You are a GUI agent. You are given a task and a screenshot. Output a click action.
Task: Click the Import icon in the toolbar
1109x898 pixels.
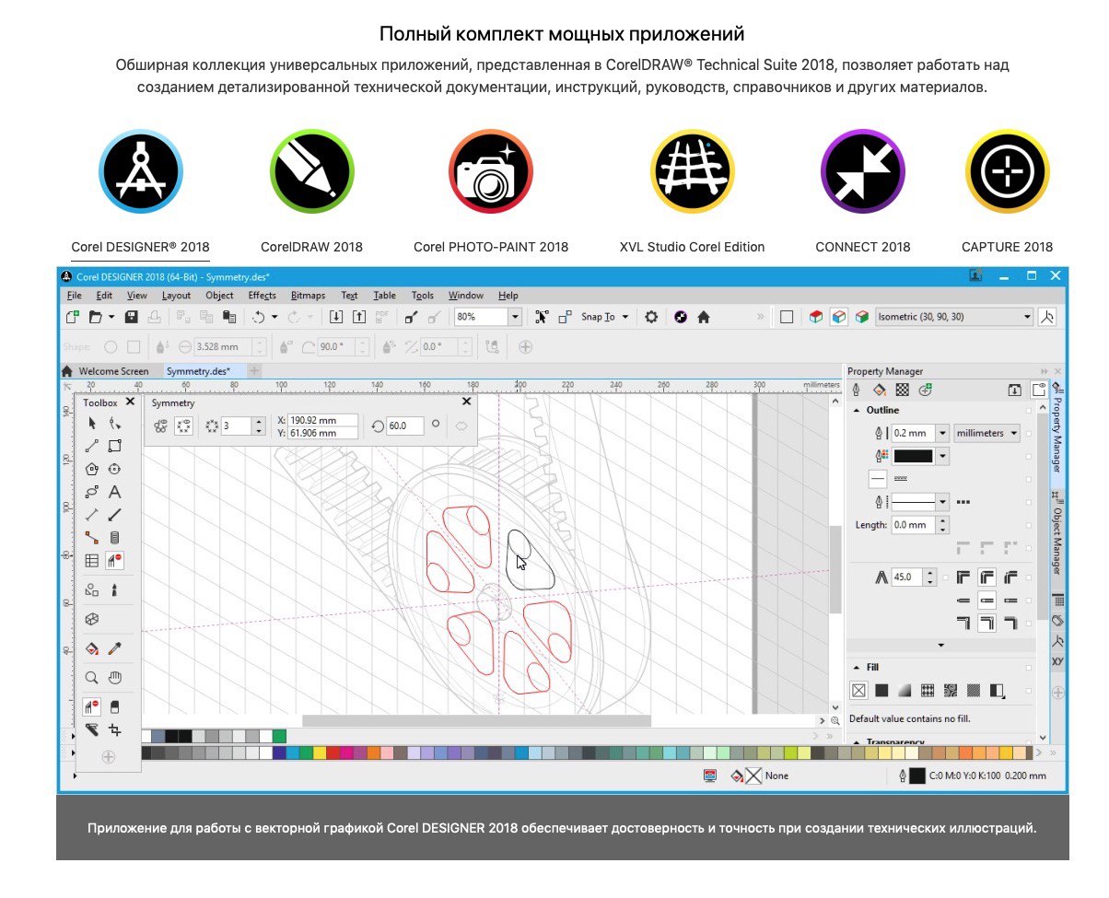(336, 317)
